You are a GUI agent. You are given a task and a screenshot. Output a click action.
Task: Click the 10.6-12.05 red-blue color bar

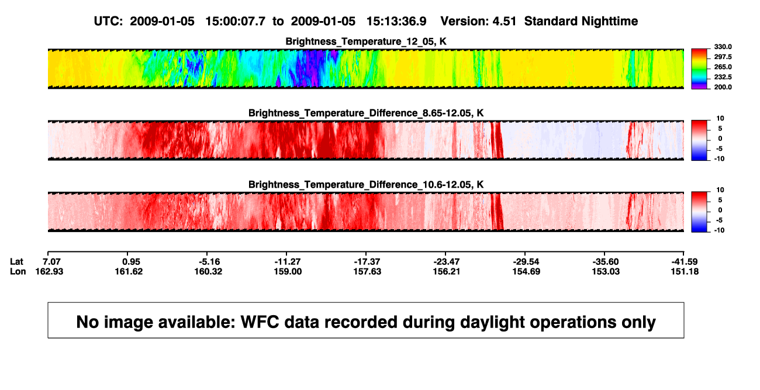pyautogui.click(x=700, y=212)
